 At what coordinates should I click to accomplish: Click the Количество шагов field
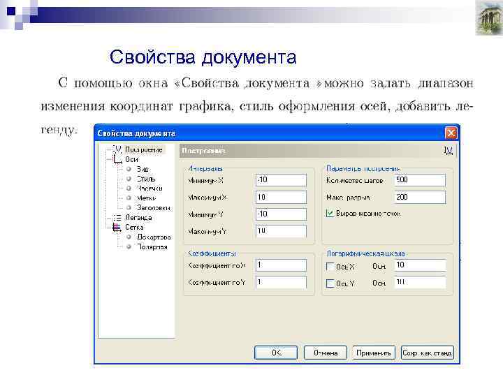coord(420,180)
